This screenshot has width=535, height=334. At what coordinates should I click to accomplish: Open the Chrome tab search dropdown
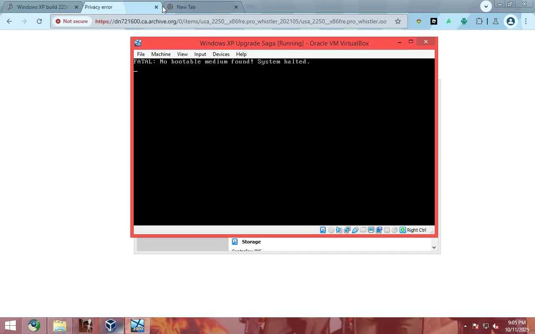tap(486, 6)
